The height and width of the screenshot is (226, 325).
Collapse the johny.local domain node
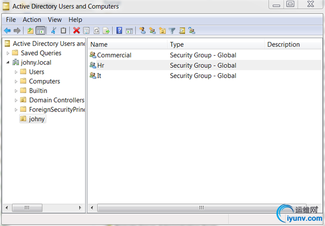tap(8, 62)
